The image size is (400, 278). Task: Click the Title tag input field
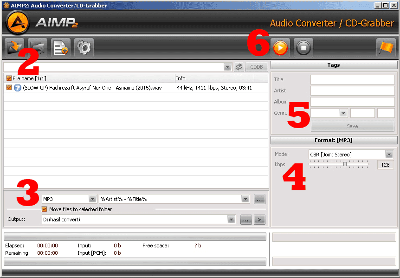353,79
